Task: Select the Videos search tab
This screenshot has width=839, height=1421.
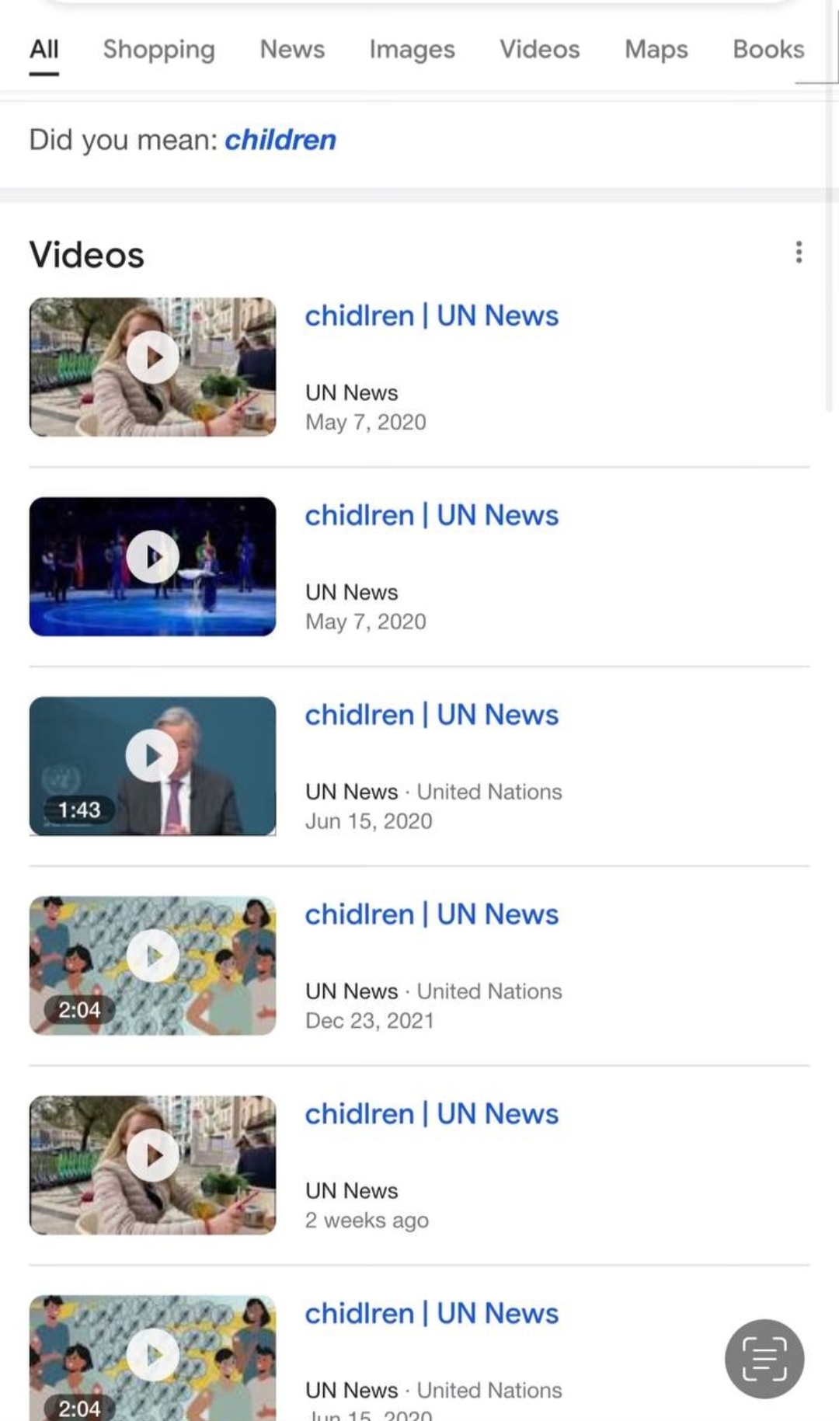Action: pyautogui.click(x=539, y=49)
